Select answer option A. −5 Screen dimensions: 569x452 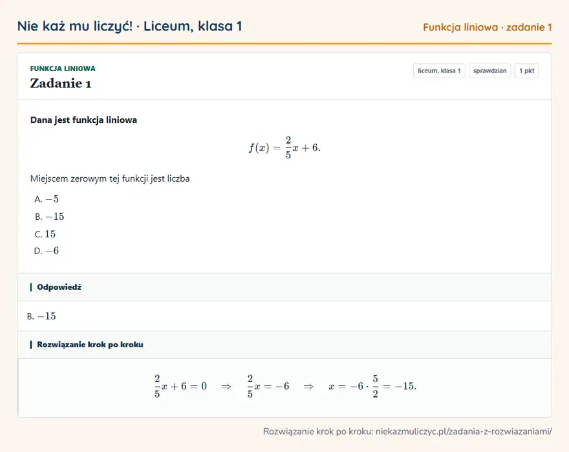(x=47, y=199)
